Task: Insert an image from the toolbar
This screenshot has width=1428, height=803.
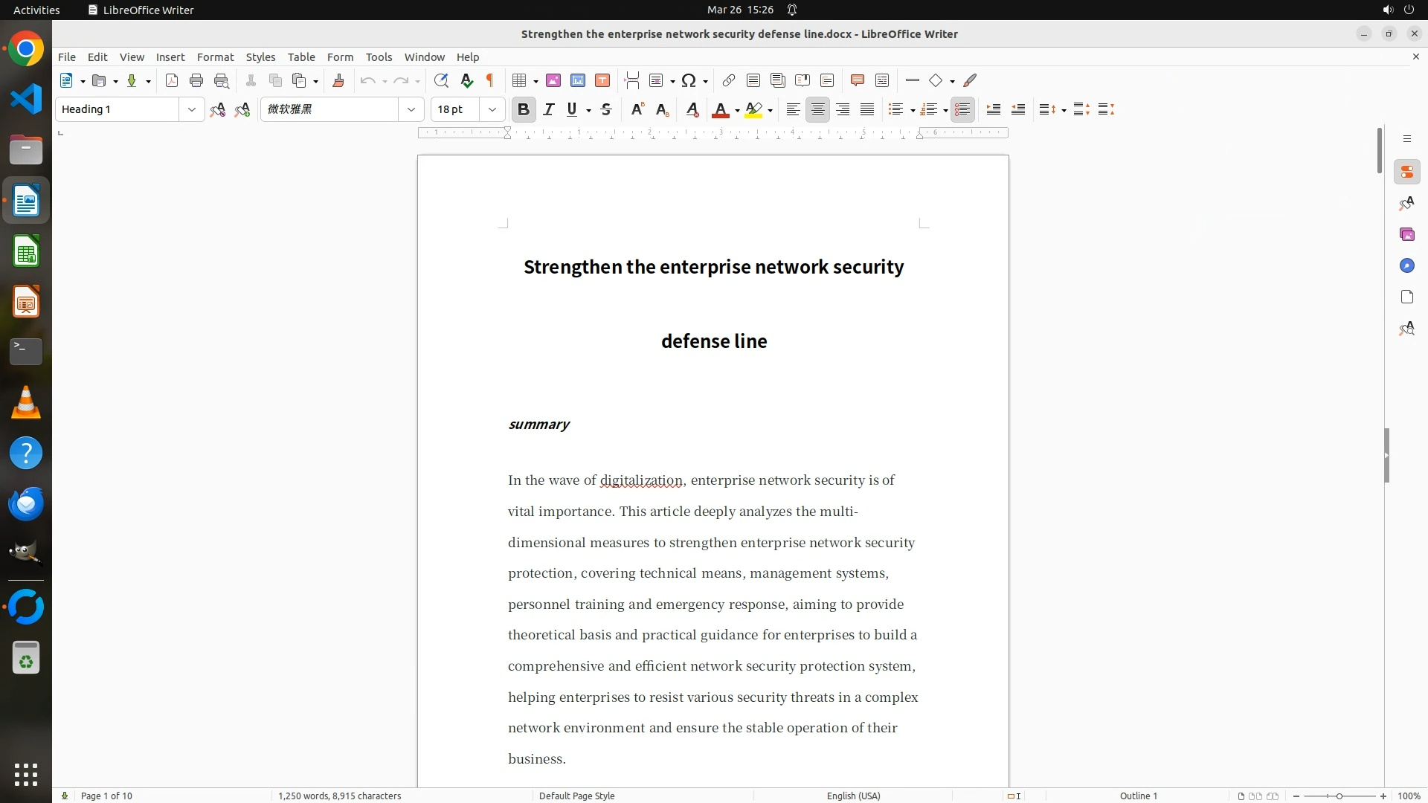Action: coord(553,81)
